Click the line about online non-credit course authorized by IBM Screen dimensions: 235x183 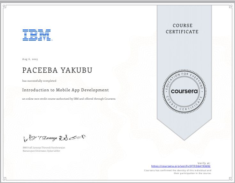coord(69,99)
